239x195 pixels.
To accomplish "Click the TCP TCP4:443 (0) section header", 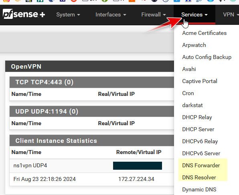I will tap(91, 82).
